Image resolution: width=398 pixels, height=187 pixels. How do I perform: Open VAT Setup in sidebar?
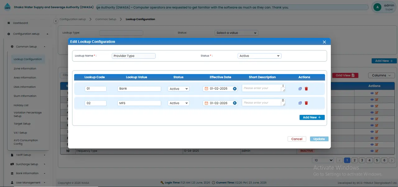pyautogui.click(x=20, y=133)
